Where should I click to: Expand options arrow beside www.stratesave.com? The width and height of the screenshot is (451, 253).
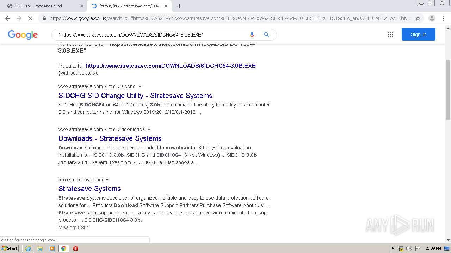click(x=107, y=180)
